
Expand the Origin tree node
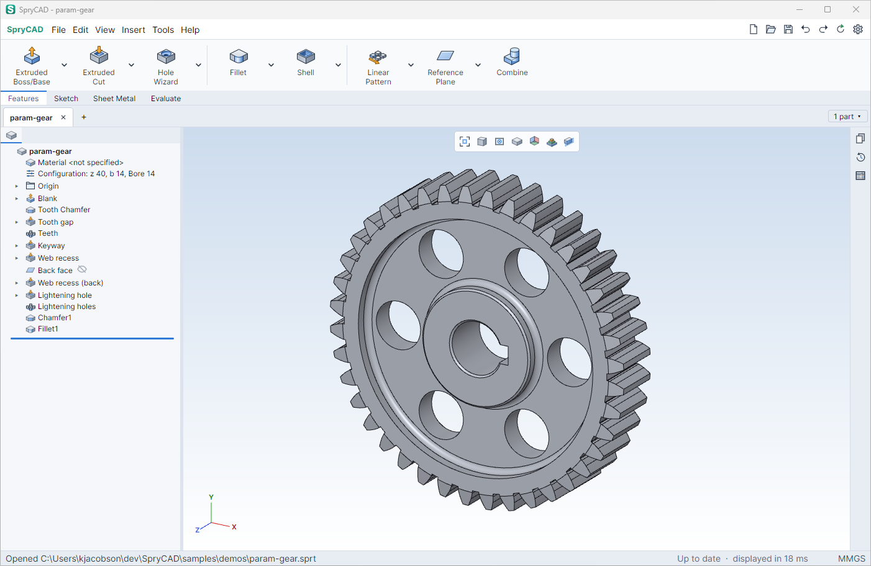pos(17,186)
